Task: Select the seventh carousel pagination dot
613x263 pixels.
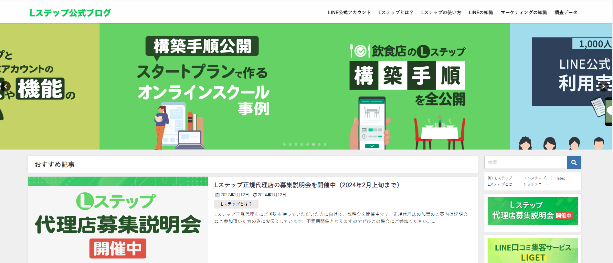Action: tap(319, 144)
